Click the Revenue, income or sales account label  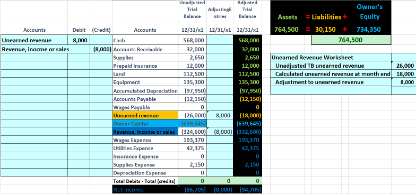click(x=145, y=132)
